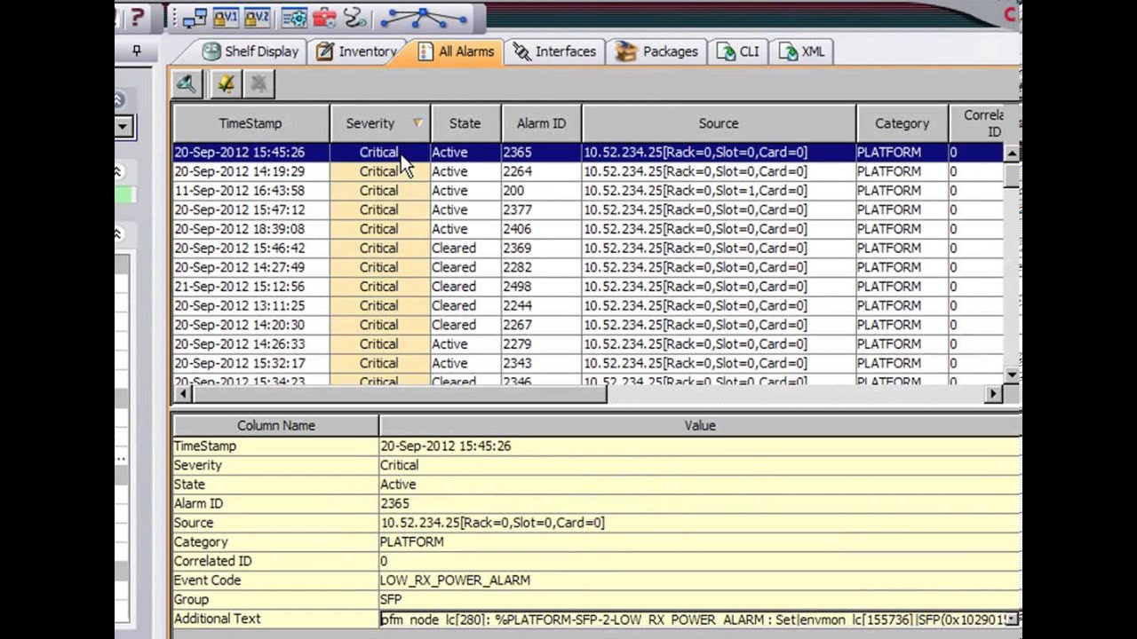Open the Interfaces tab
1137x639 pixels.
tap(555, 51)
